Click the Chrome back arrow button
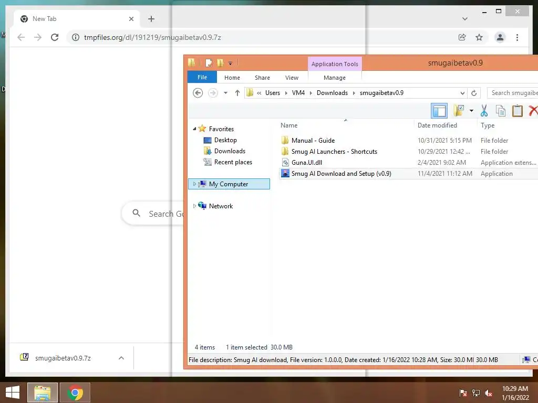The width and height of the screenshot is (538, 403). click(21, 37)
